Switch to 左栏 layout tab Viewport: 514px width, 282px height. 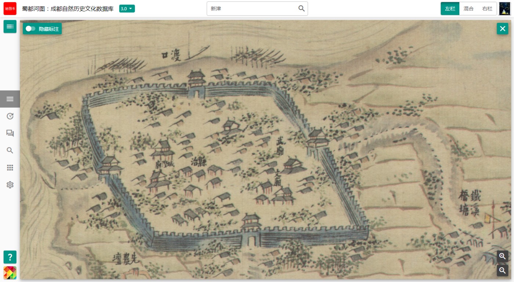click(450, 8)
